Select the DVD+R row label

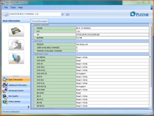pos(55,64)
